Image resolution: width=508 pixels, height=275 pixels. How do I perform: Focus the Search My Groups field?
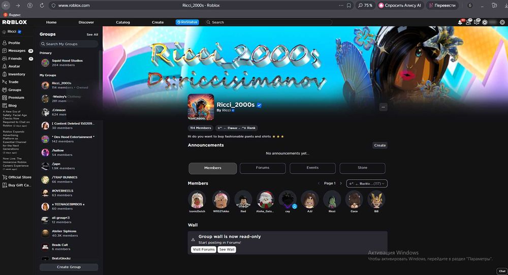pos(69,44)
